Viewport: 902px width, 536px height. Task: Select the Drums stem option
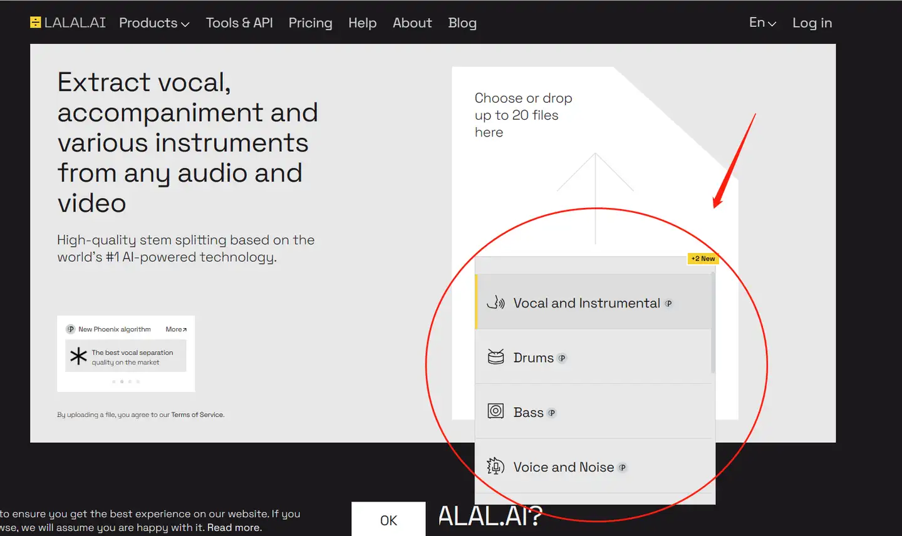click(x=593, y=357)
